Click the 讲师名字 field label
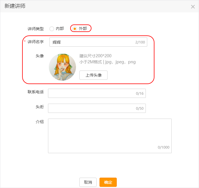 pos(36,42)
